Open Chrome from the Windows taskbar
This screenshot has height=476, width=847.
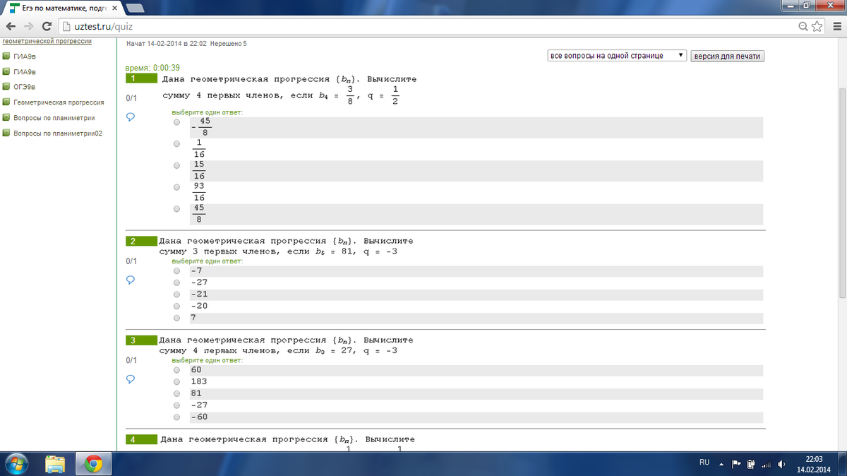coord(94,463)
